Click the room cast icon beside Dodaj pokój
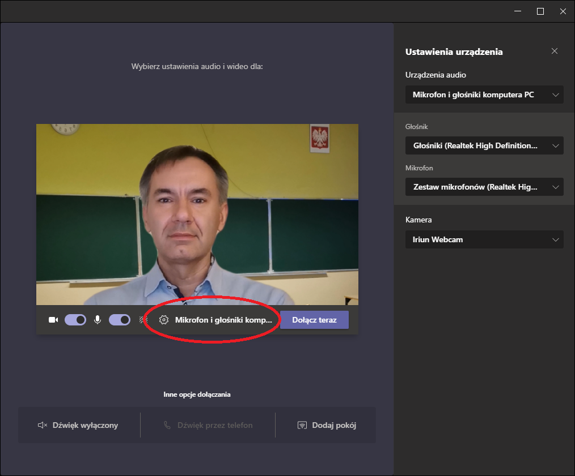This screenshot has width=575, height=476. click(x=302, y=425)
